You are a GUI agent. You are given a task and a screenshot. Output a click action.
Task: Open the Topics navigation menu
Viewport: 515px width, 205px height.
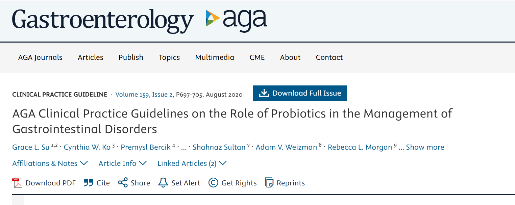click(x=169, y=57)
